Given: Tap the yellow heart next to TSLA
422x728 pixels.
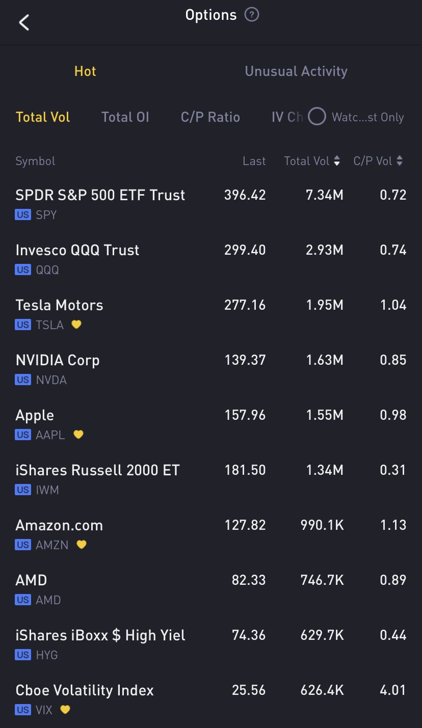Looking at the screenshot, I should [x=76, y=324].
